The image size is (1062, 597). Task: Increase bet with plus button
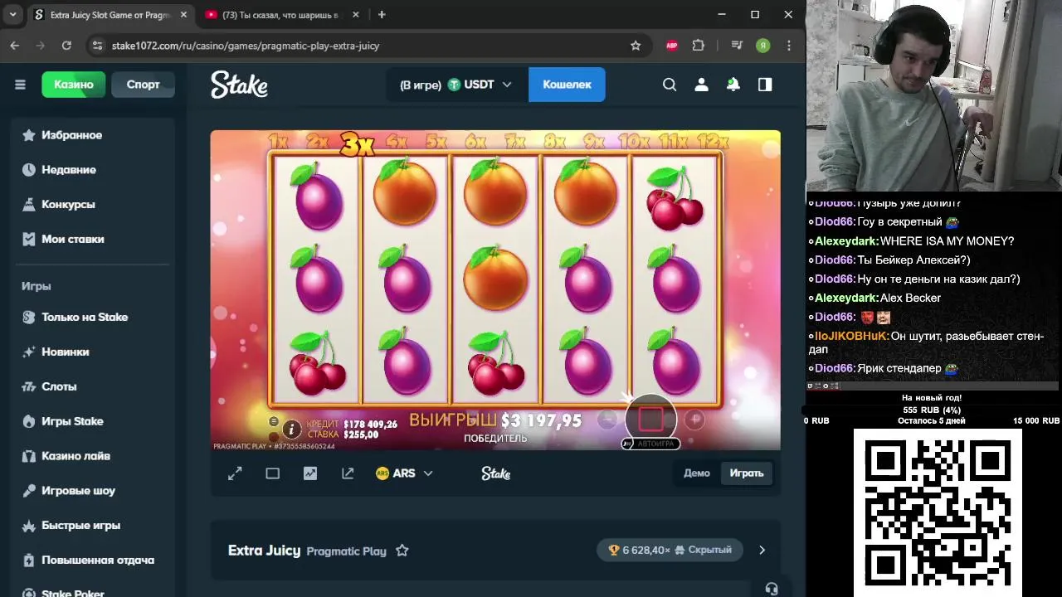click(x=694, y=420)
